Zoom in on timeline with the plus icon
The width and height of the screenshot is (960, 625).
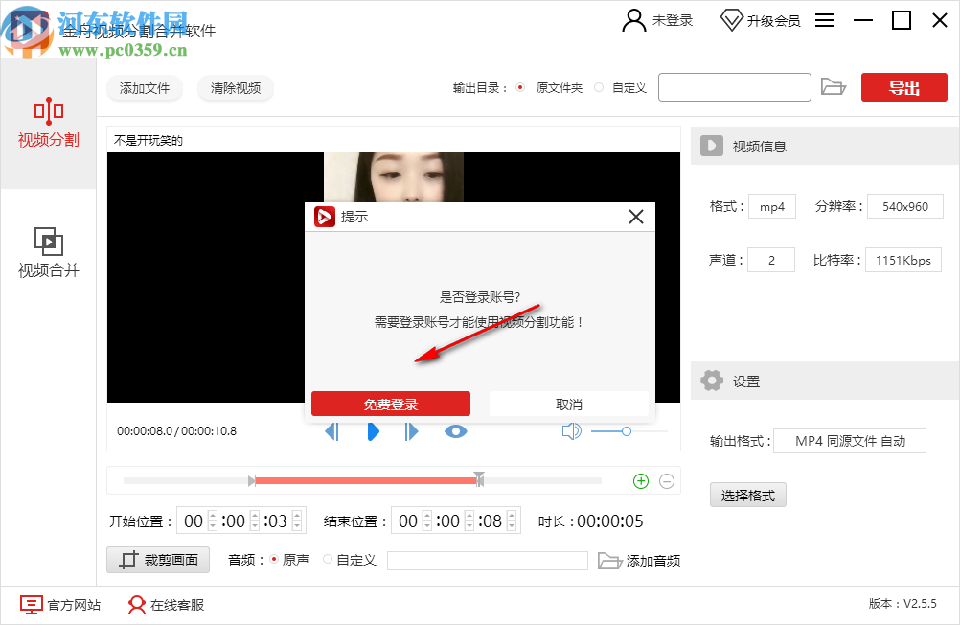(640, 480)
